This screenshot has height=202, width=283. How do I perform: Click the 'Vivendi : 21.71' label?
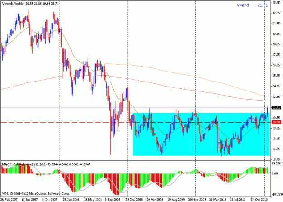252,5
